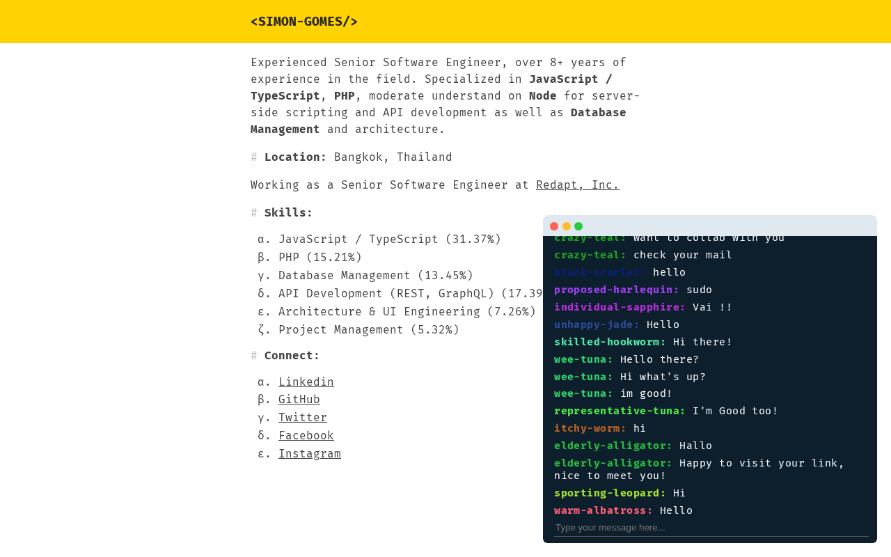Click 'Database Management (13.45%)' skill entry
This screenshot has height=557, width=891.
pos(376,276)
